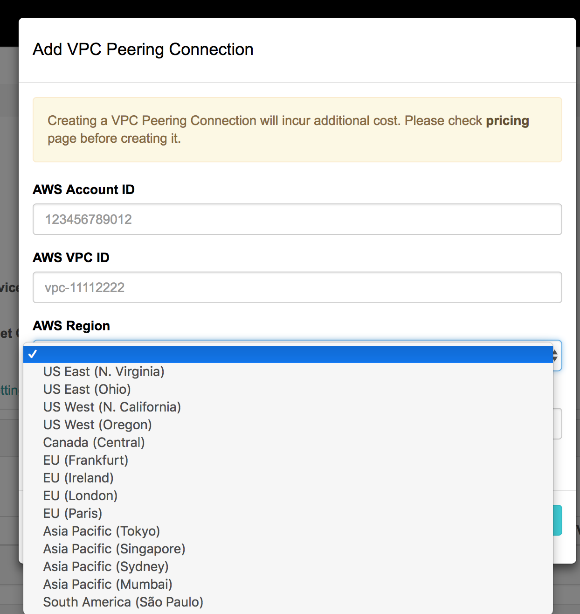Select US East (Ohio) region
This screenshot has height=614, width=580.
pyautogui.click(x=288, y=390)
